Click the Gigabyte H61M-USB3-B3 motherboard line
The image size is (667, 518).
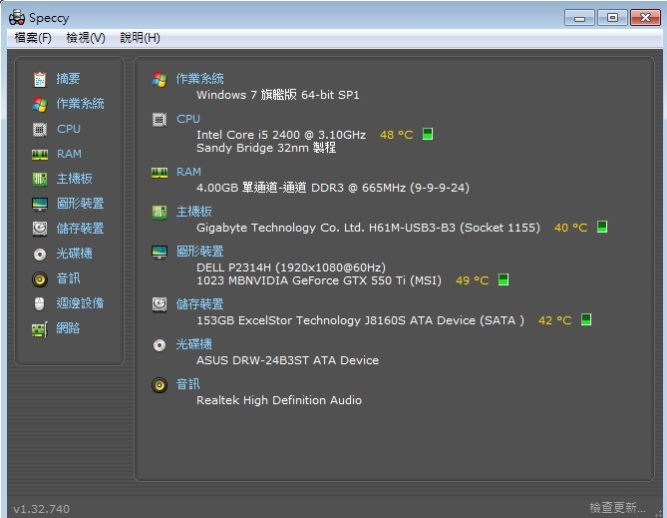click(368, 228)
